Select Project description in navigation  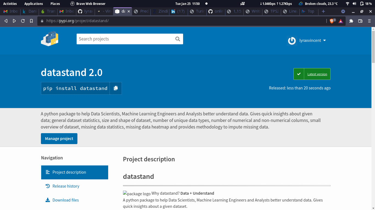(x=75, y=172)
